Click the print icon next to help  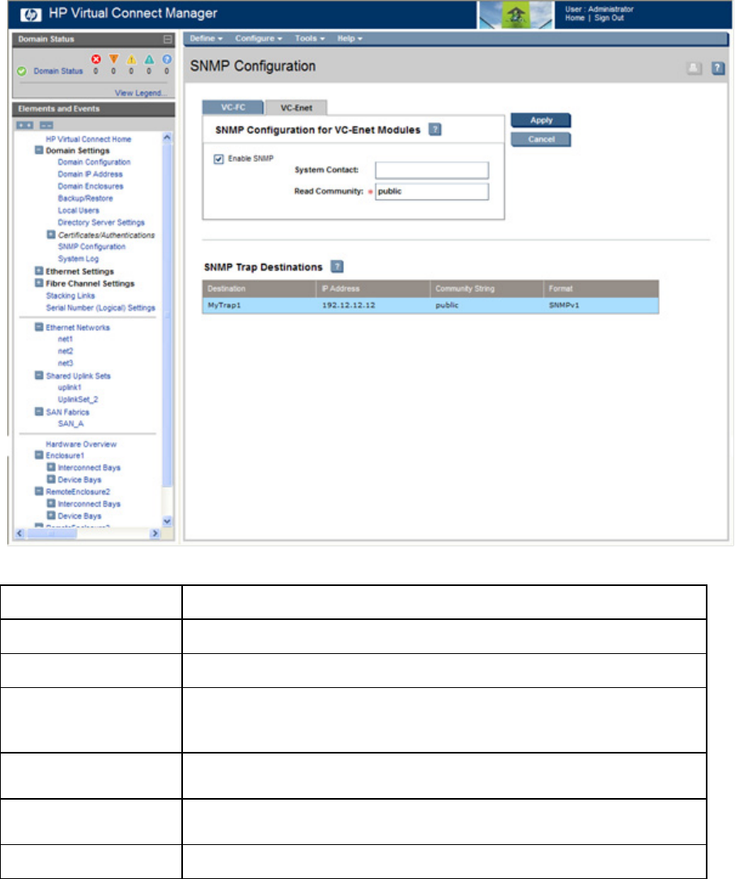694,68
